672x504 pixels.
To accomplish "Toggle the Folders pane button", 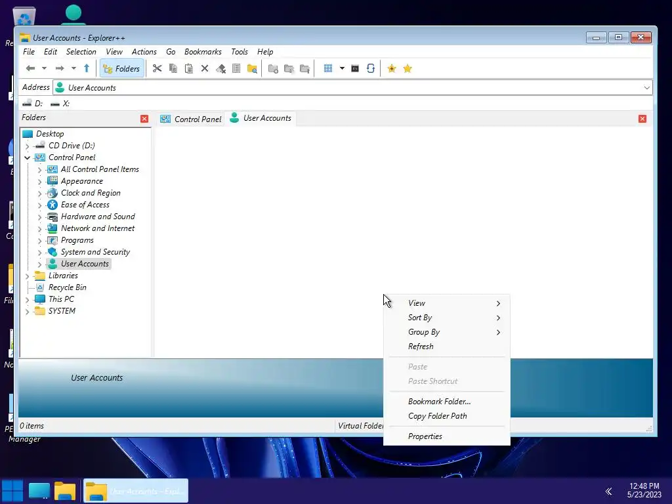I will click(121, 68).
